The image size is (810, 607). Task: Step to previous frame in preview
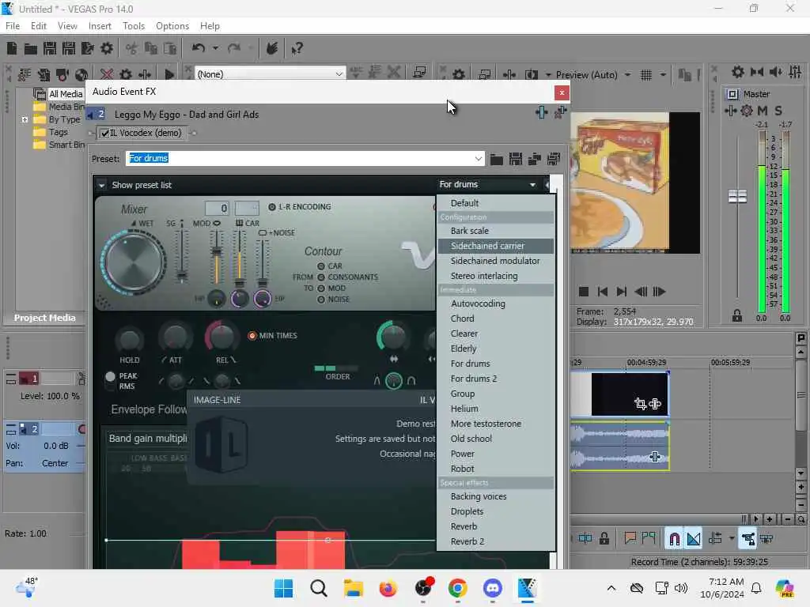coord(641,292)
